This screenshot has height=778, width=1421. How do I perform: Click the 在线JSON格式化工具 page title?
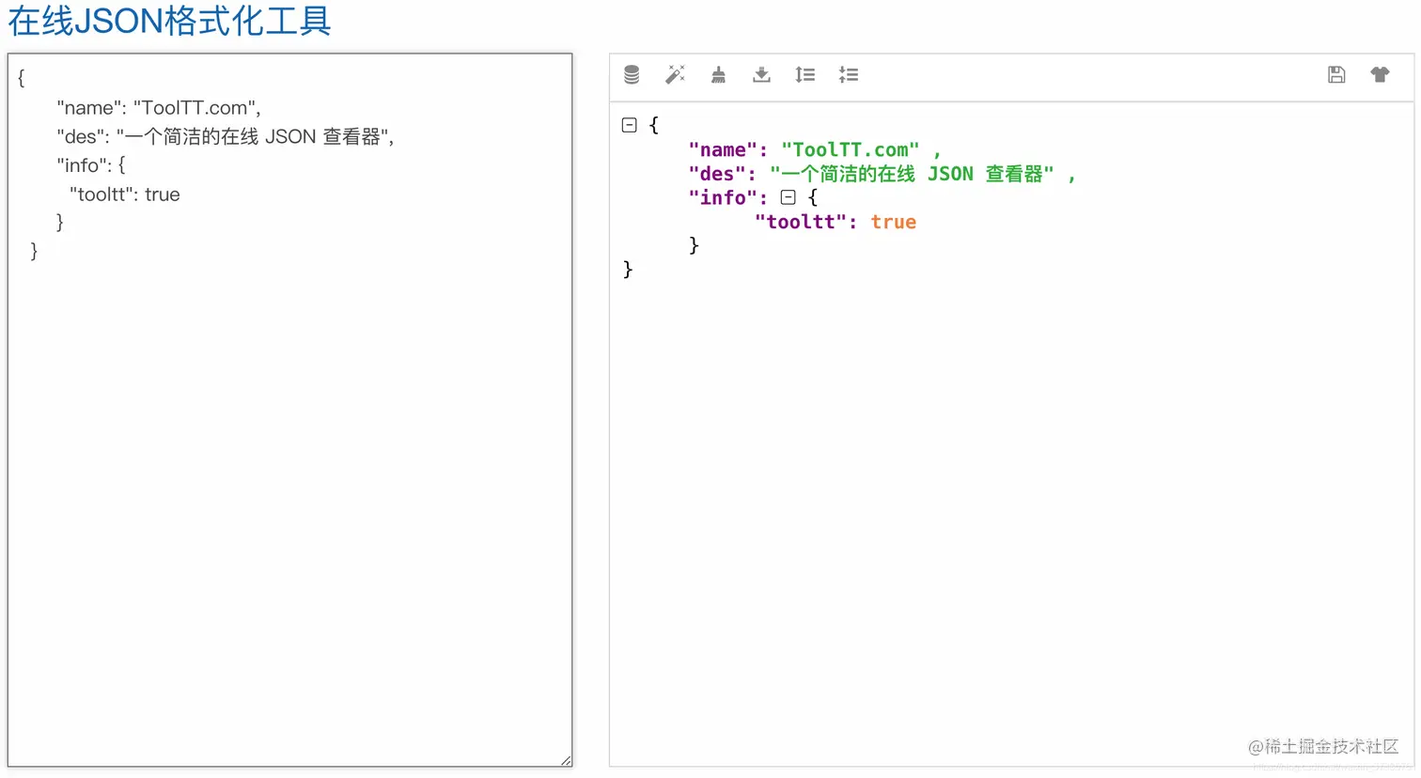(x=169, y=21)
